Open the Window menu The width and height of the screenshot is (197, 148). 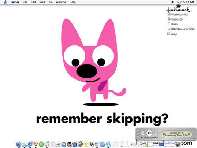click(61, 2)
